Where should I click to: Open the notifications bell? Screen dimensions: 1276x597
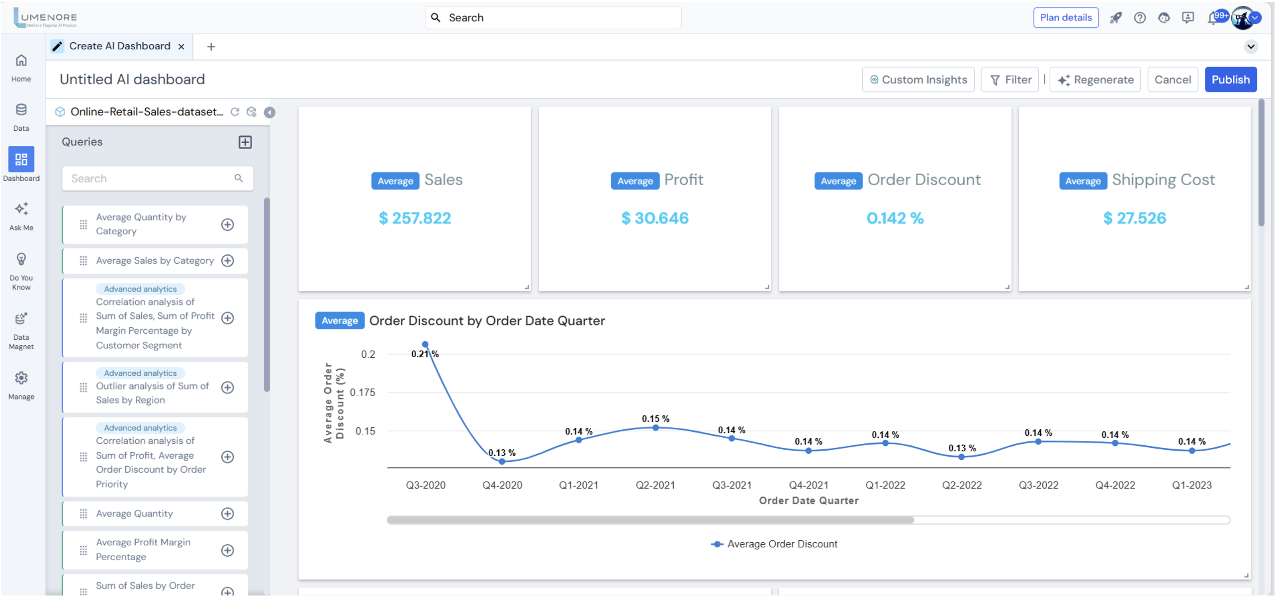coord(1212,18)
